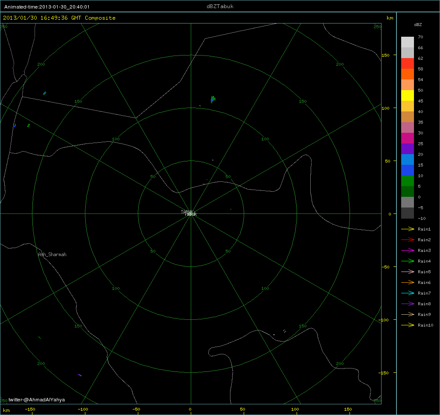The image size is (440, 415).
Task: Click the Ash_Sharmah location label
Action: [x=52, y=254]
